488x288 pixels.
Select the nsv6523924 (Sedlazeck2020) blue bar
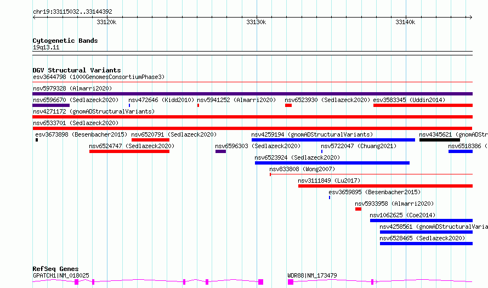[x=332, y=163]
